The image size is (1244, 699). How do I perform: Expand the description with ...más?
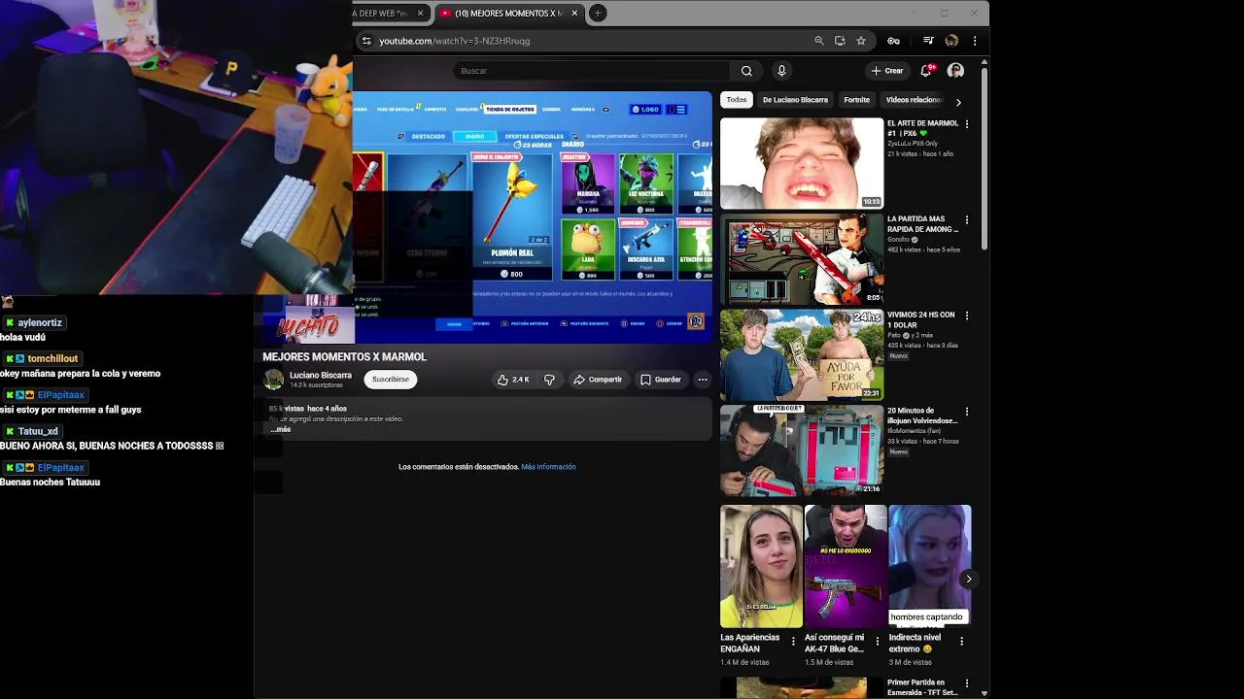pyautogui.click(x=281, y=429)
